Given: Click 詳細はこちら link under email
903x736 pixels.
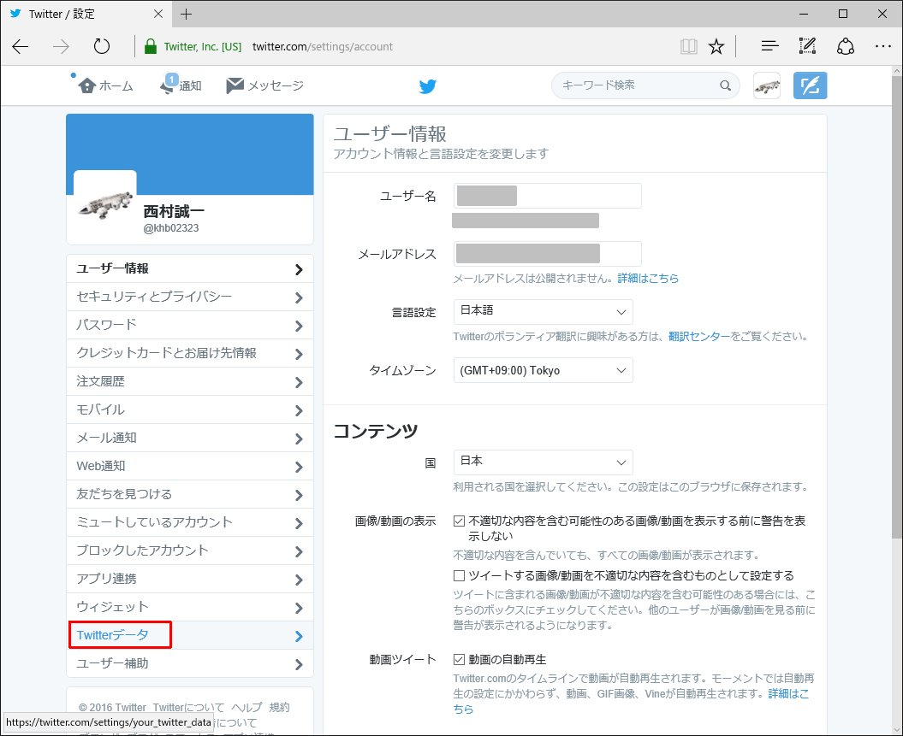Looking at the screenshot, I should tap(648, 279).
